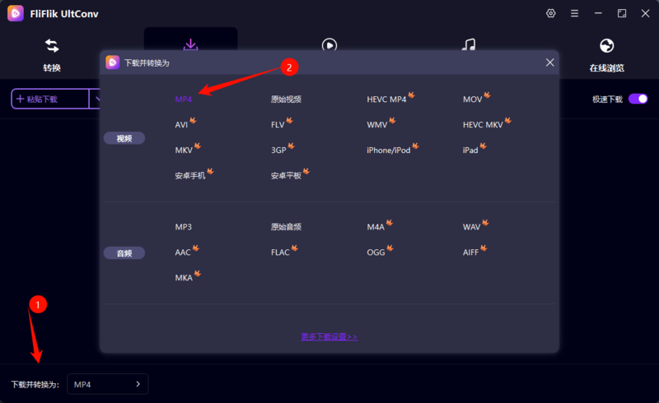
Task: Choose MP3 as the audio format
Action: point(183,227)
